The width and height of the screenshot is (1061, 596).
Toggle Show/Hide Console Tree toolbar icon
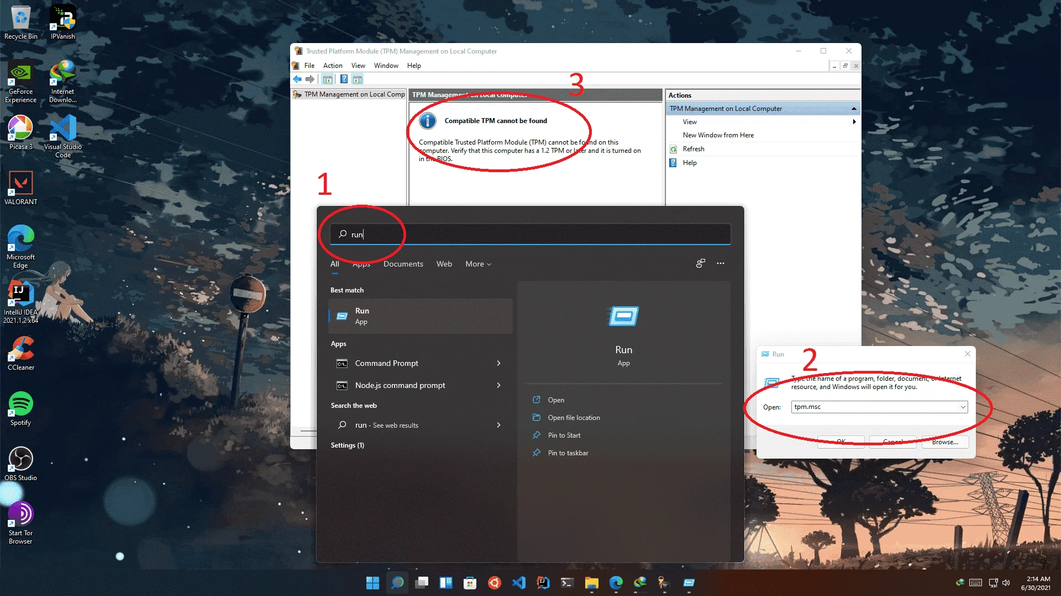[x=328, y=79]
